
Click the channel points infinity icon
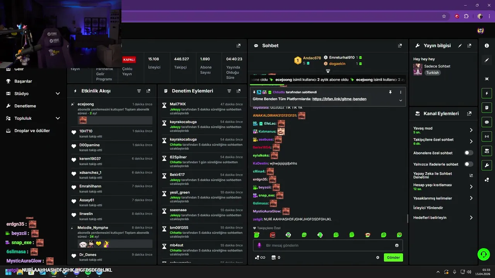(x=260, y=258)
